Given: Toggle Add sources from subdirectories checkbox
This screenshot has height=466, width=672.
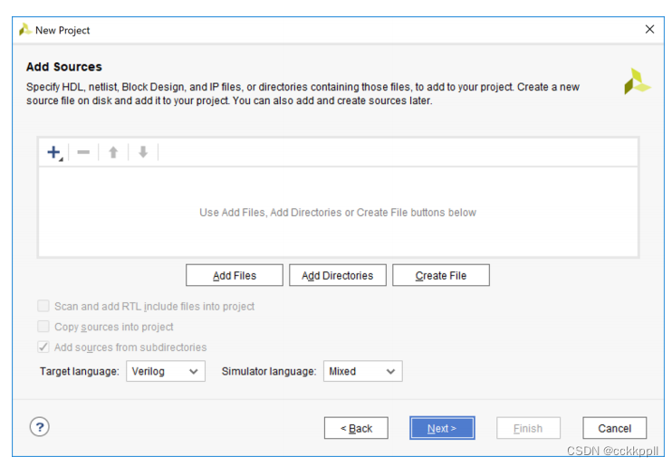Looking at the screenshot, I should [x=43, y=347].
